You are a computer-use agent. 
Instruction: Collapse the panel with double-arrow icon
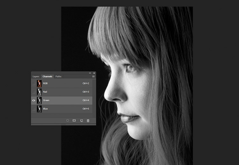tap(90, 73)
